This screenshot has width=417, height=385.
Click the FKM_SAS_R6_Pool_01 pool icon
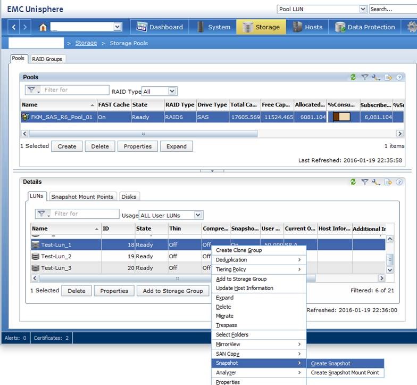26,117
